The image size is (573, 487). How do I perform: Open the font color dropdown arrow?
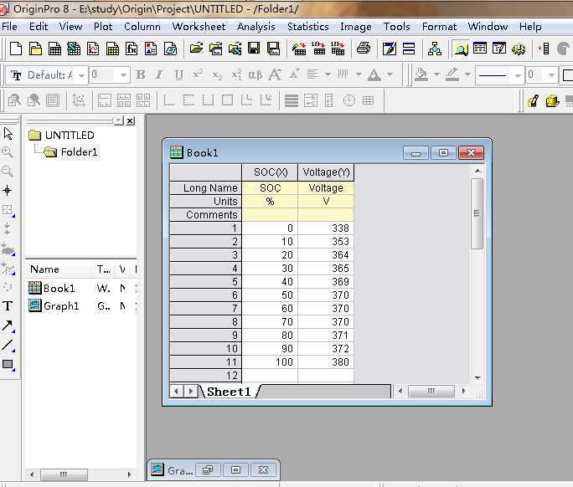(x=390, y=74)
